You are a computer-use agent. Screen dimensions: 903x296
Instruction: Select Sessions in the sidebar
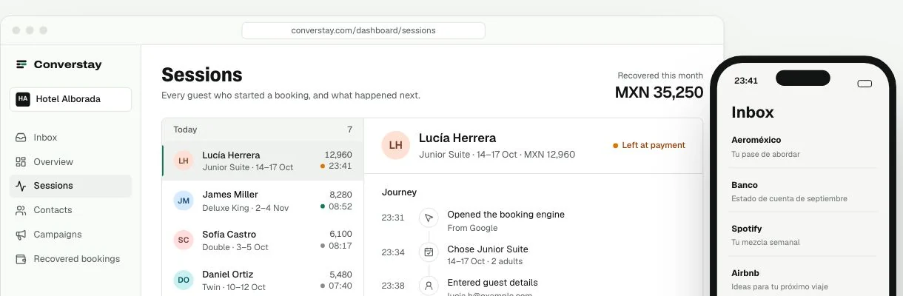coord(70,186)
